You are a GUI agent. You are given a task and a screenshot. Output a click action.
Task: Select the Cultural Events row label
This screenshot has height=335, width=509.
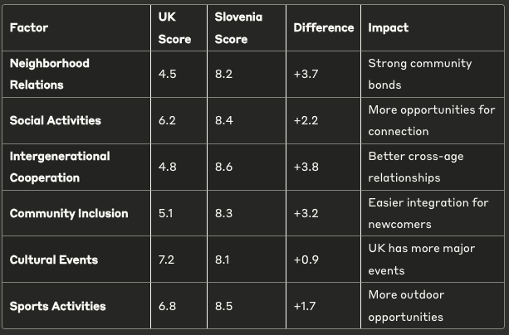53,260
